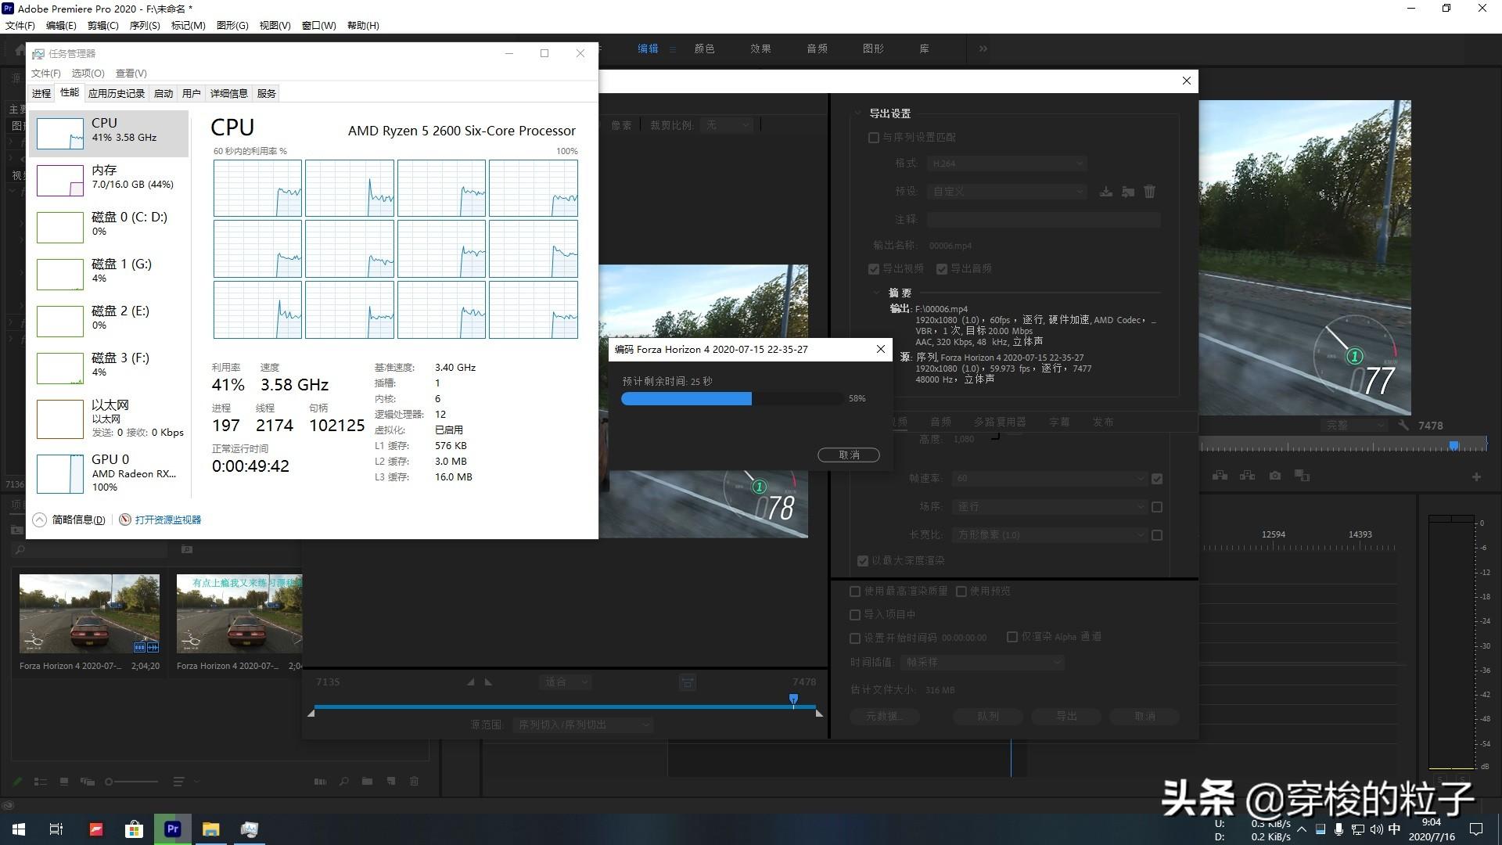Open the 帧速率 frame rate dropdown
Viewport: 1502px width, 845px height.
(x=1051, y=478)
